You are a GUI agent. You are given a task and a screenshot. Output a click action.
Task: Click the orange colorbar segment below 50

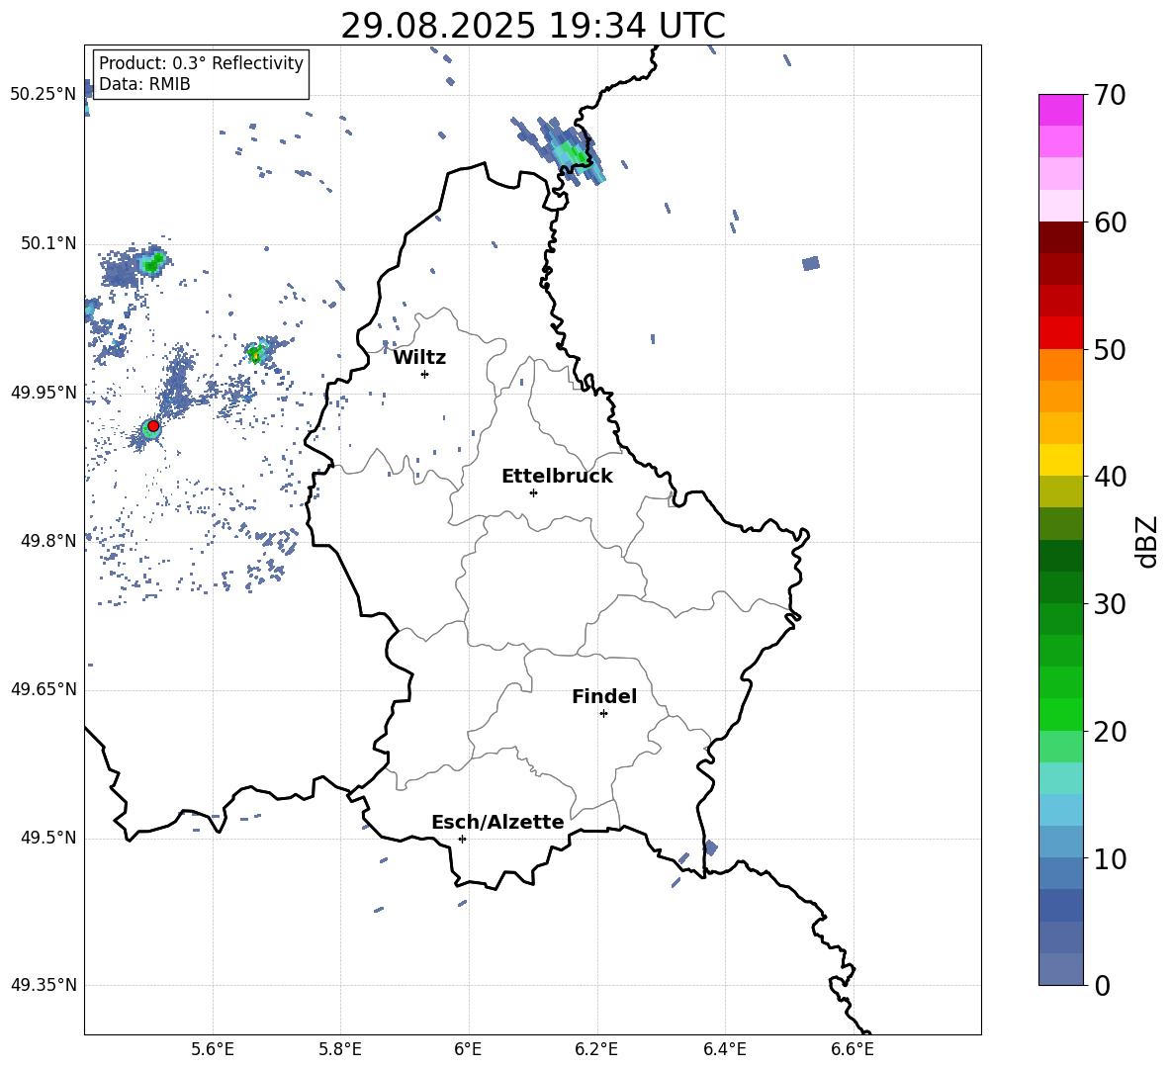(x=1061, y=365)
